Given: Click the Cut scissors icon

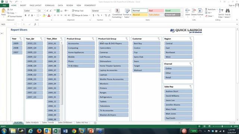Looking at the screenshot, I should click(8, 9).
